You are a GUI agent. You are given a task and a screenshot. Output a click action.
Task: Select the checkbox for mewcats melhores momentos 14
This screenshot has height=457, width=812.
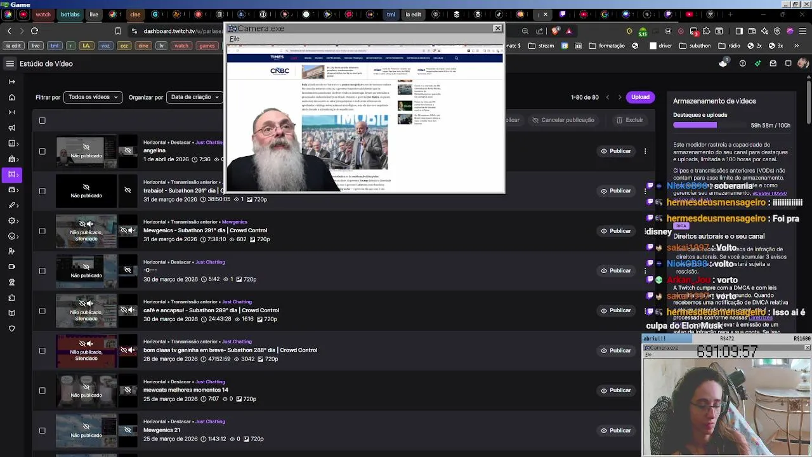coord(43,390)
